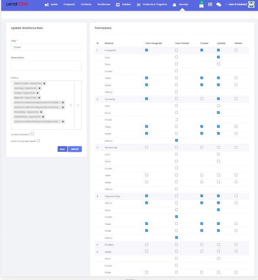
Task: Tick the Is Administrator checkbox
Action: pyautogui.click(x=32, y=134)
